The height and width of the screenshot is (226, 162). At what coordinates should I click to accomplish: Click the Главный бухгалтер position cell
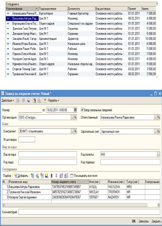coord(81,13)
